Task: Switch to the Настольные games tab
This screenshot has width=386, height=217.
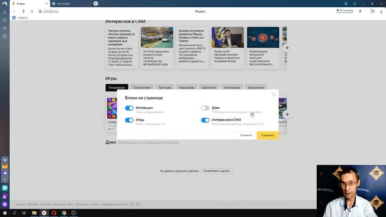Action: [232, 87]
